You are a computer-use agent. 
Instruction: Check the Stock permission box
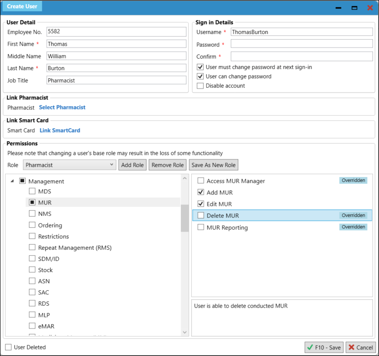pyautogui.click(x=32, y=270)
